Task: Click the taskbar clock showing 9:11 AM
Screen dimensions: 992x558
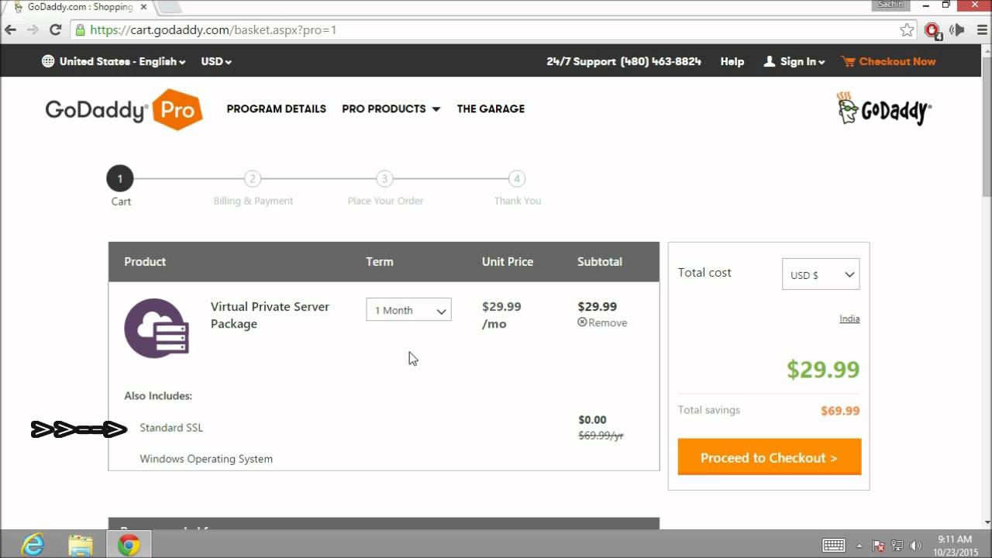Action: [x=954, y=545]
